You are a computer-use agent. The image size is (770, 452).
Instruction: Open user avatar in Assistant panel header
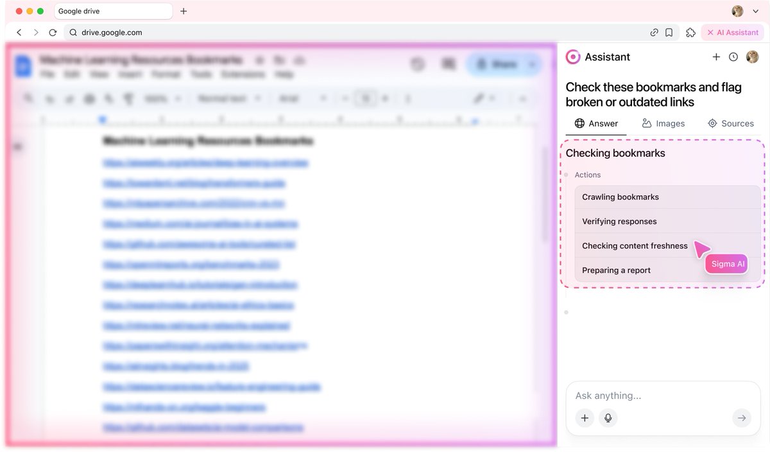tap(752, 57)
